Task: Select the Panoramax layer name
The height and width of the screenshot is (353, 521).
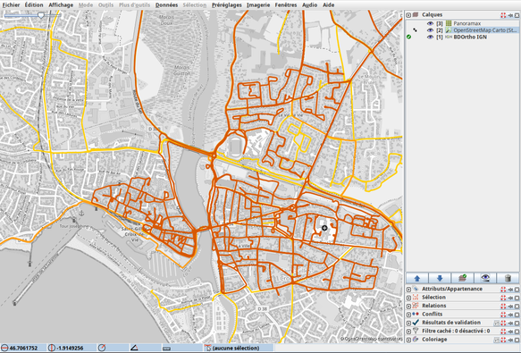Action: click(466, 23)
